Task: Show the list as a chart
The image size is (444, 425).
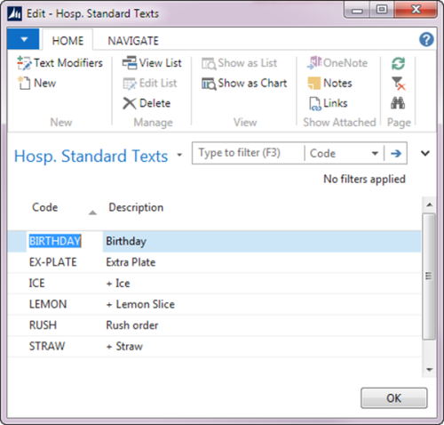Action: pyautogui.click(x=244, y=83)
